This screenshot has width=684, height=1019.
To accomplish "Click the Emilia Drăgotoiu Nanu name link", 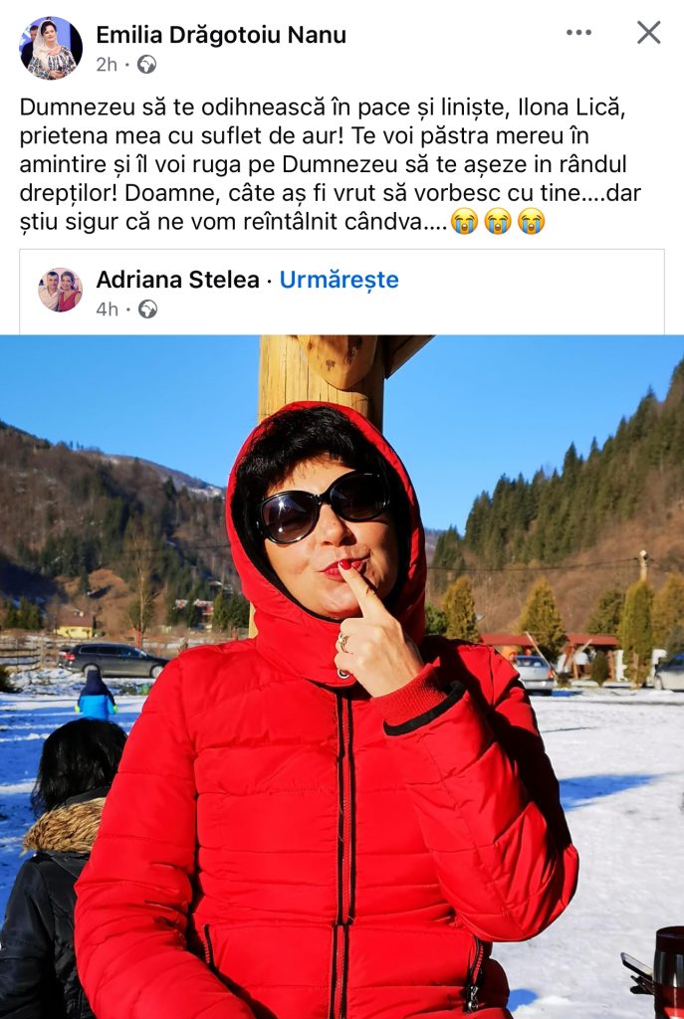I will click(x=221, y=35).
